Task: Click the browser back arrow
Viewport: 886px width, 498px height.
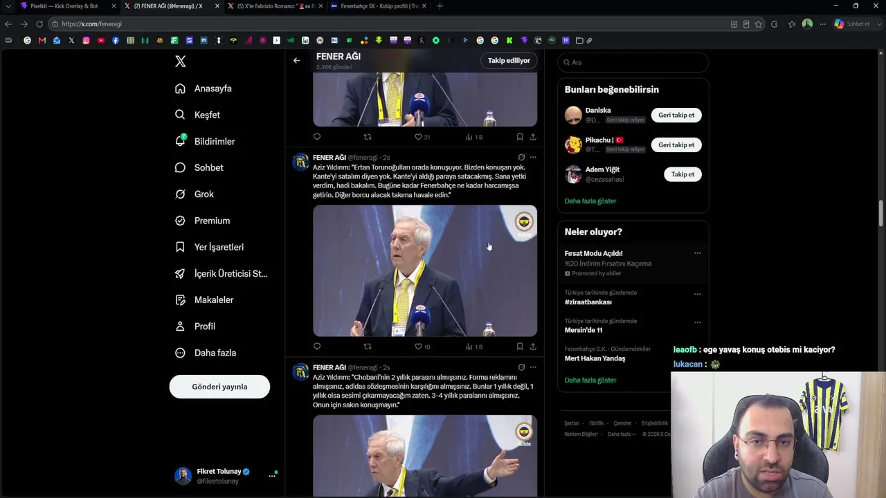Action: 8,24
